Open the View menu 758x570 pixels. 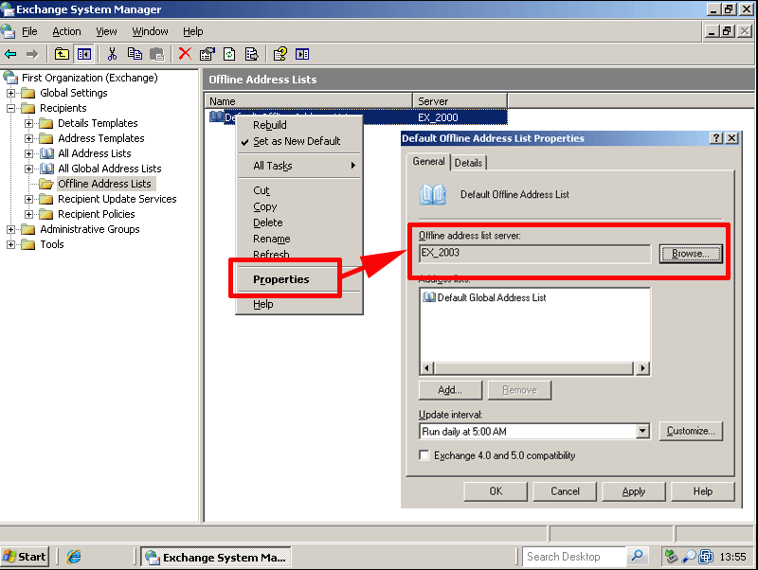[106, 31]
